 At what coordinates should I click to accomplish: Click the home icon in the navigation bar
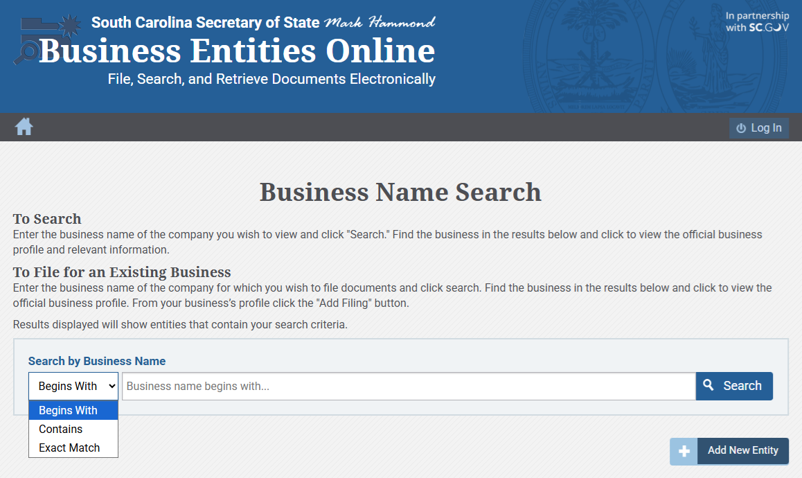[x=24, y=127]
